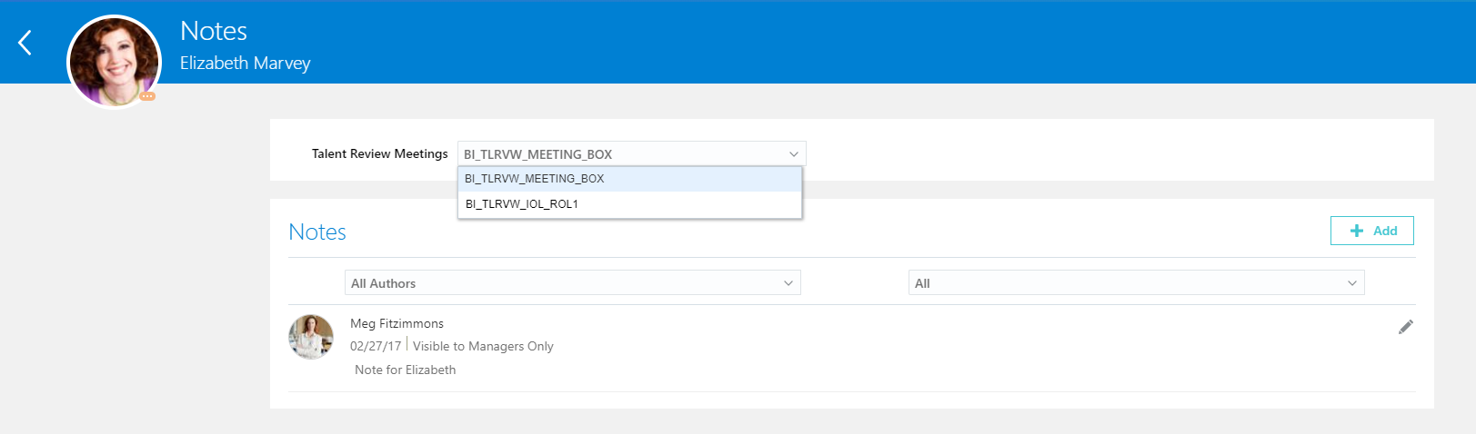Click the blue Notes section heading
Viewport: 1476px width, 434px height.
point(317,232)
